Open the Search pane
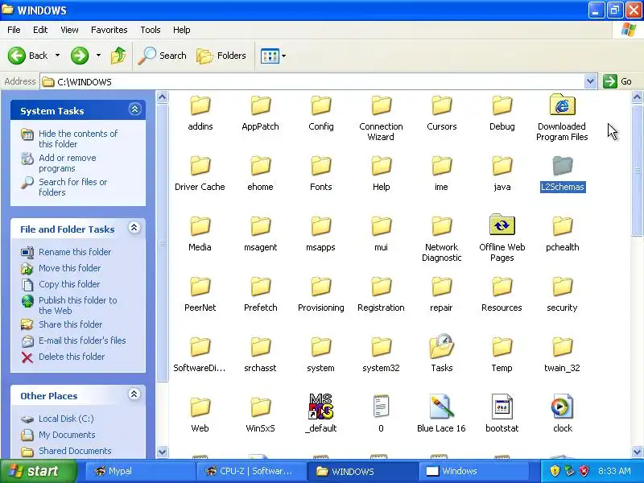The image size is (644, 483). click(163, 56)
